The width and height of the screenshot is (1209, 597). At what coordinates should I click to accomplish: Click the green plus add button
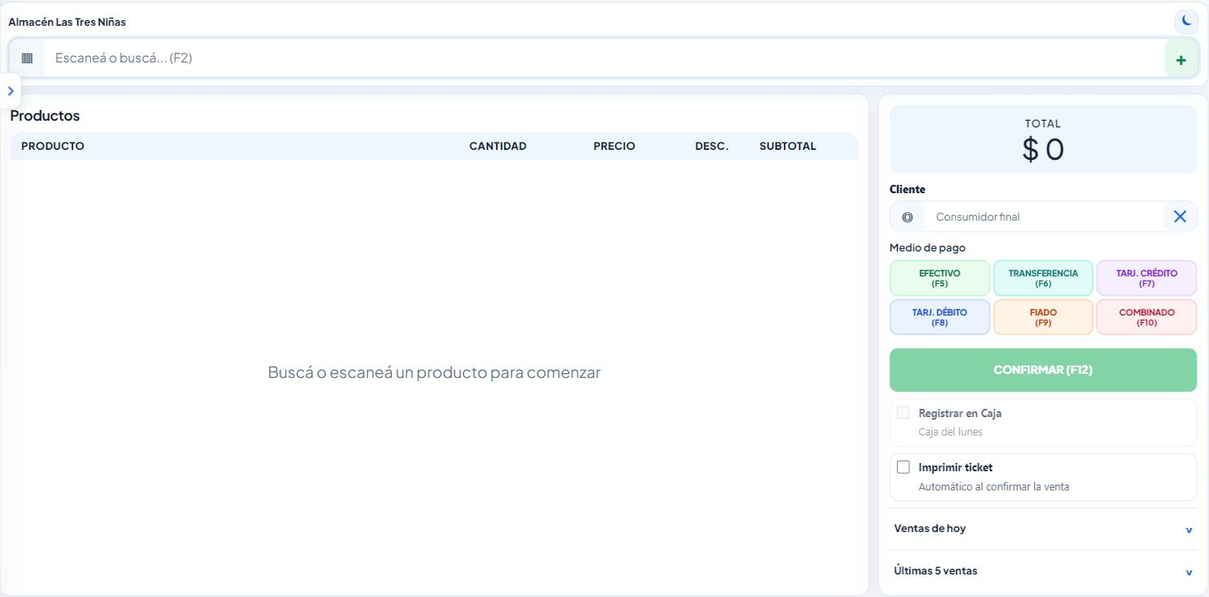point(1181,59)
